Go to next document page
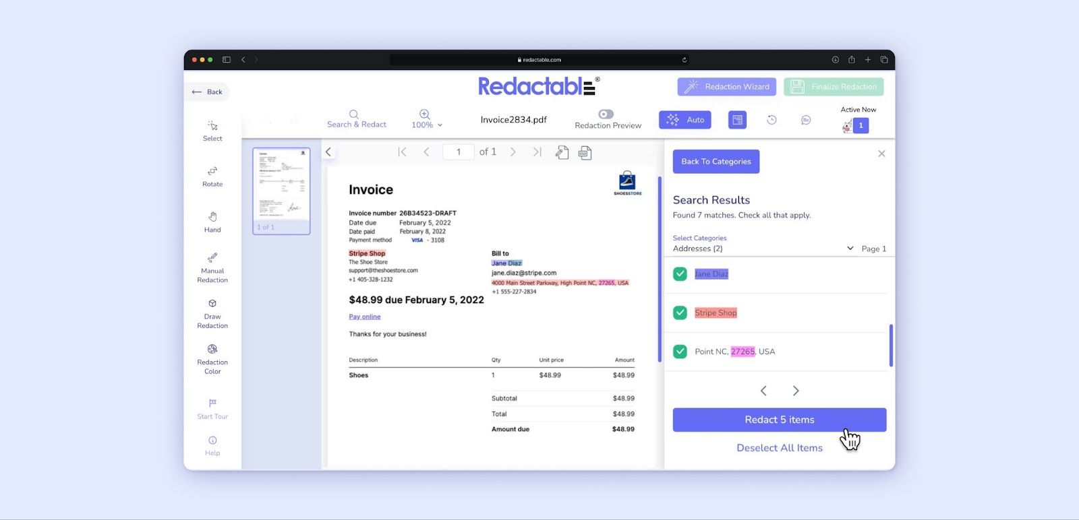The width and height of the screenshot is (1079, 520). pyautogui.click(x=513, y=152)
